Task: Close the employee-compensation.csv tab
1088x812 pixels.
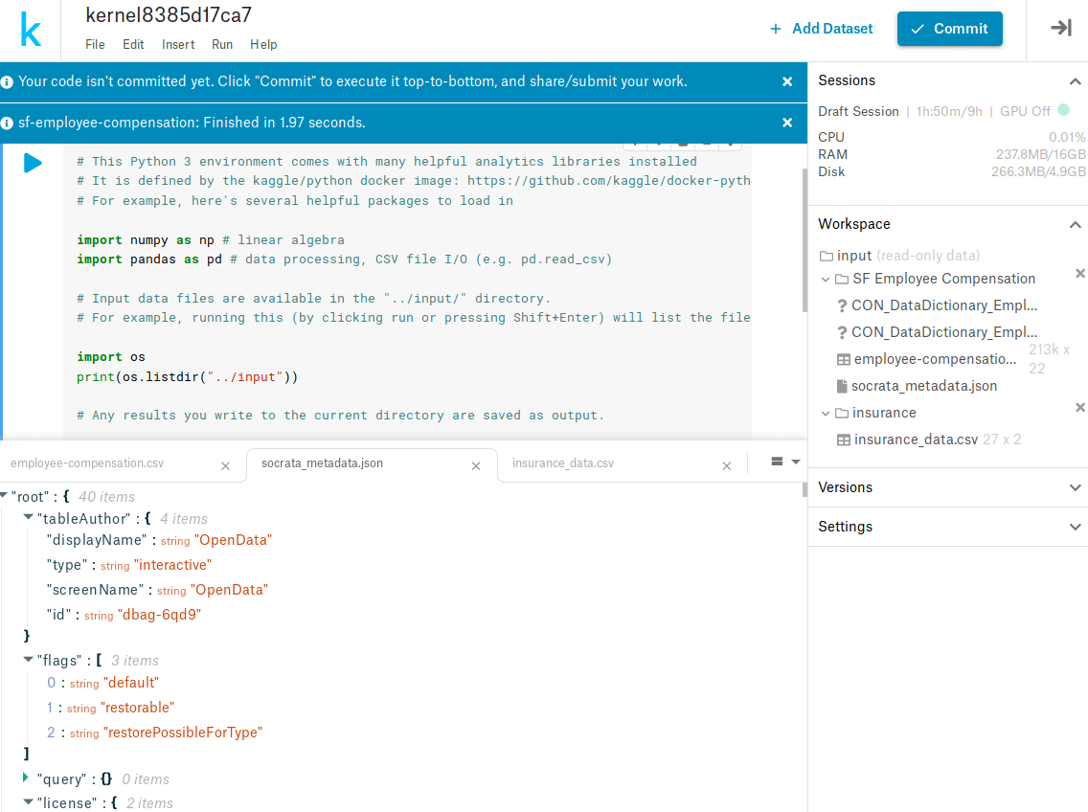Action: (225, 466)
